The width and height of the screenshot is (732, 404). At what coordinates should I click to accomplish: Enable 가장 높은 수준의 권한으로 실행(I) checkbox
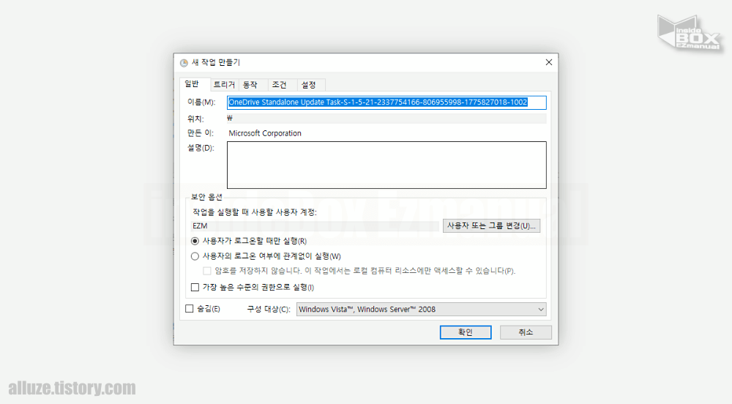coord(195,288)
